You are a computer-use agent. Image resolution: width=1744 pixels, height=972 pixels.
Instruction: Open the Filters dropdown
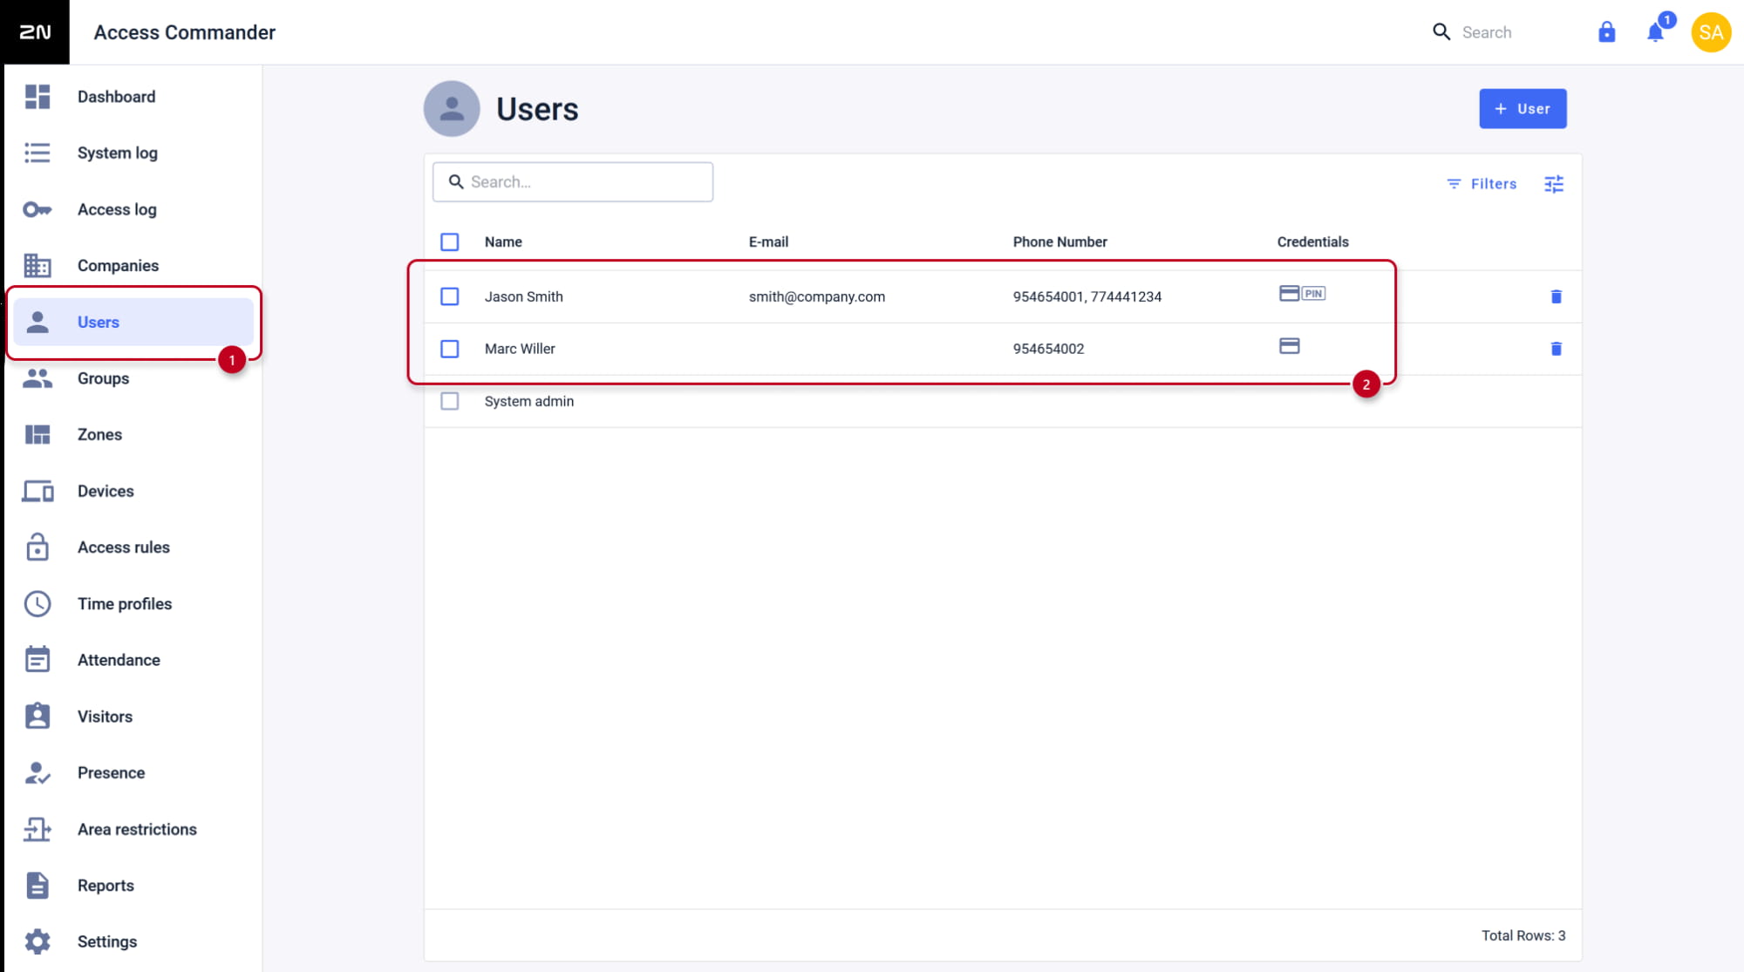(x=1482, y=184)
